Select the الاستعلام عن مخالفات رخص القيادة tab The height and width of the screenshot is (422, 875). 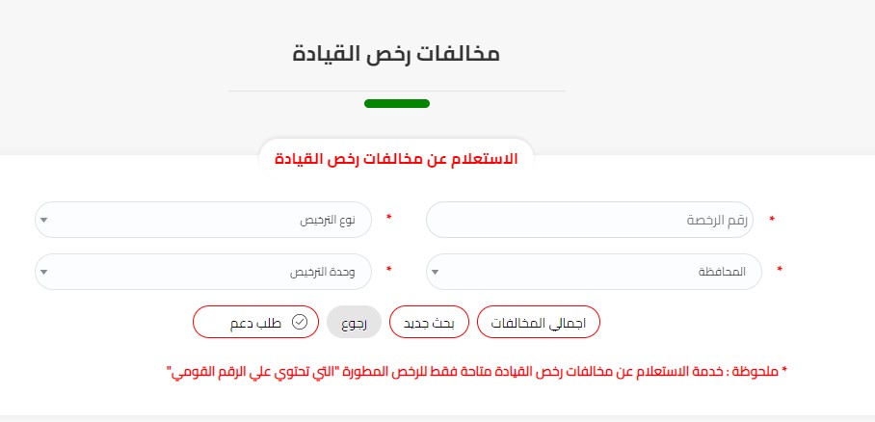pyautogui.click(x=396, y=159)
